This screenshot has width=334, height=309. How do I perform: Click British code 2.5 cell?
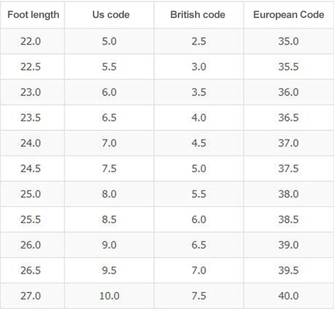(199, 41)
